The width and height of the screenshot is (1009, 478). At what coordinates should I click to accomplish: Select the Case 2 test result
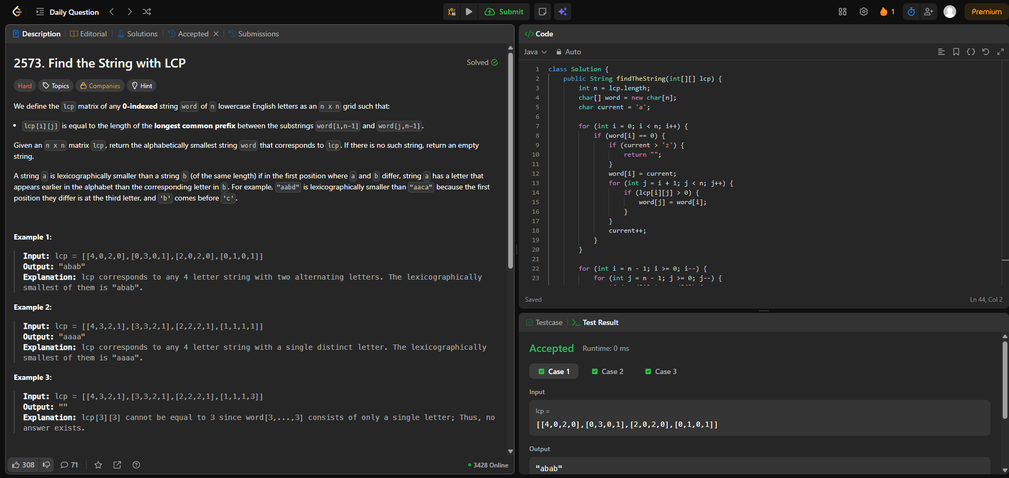coord(608,371)
